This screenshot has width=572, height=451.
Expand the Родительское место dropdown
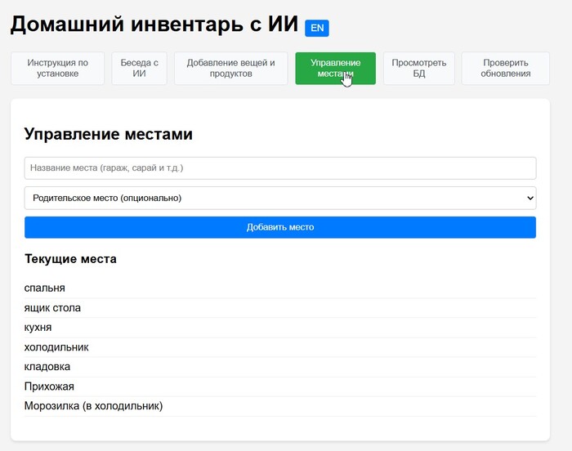click(279, 198)
